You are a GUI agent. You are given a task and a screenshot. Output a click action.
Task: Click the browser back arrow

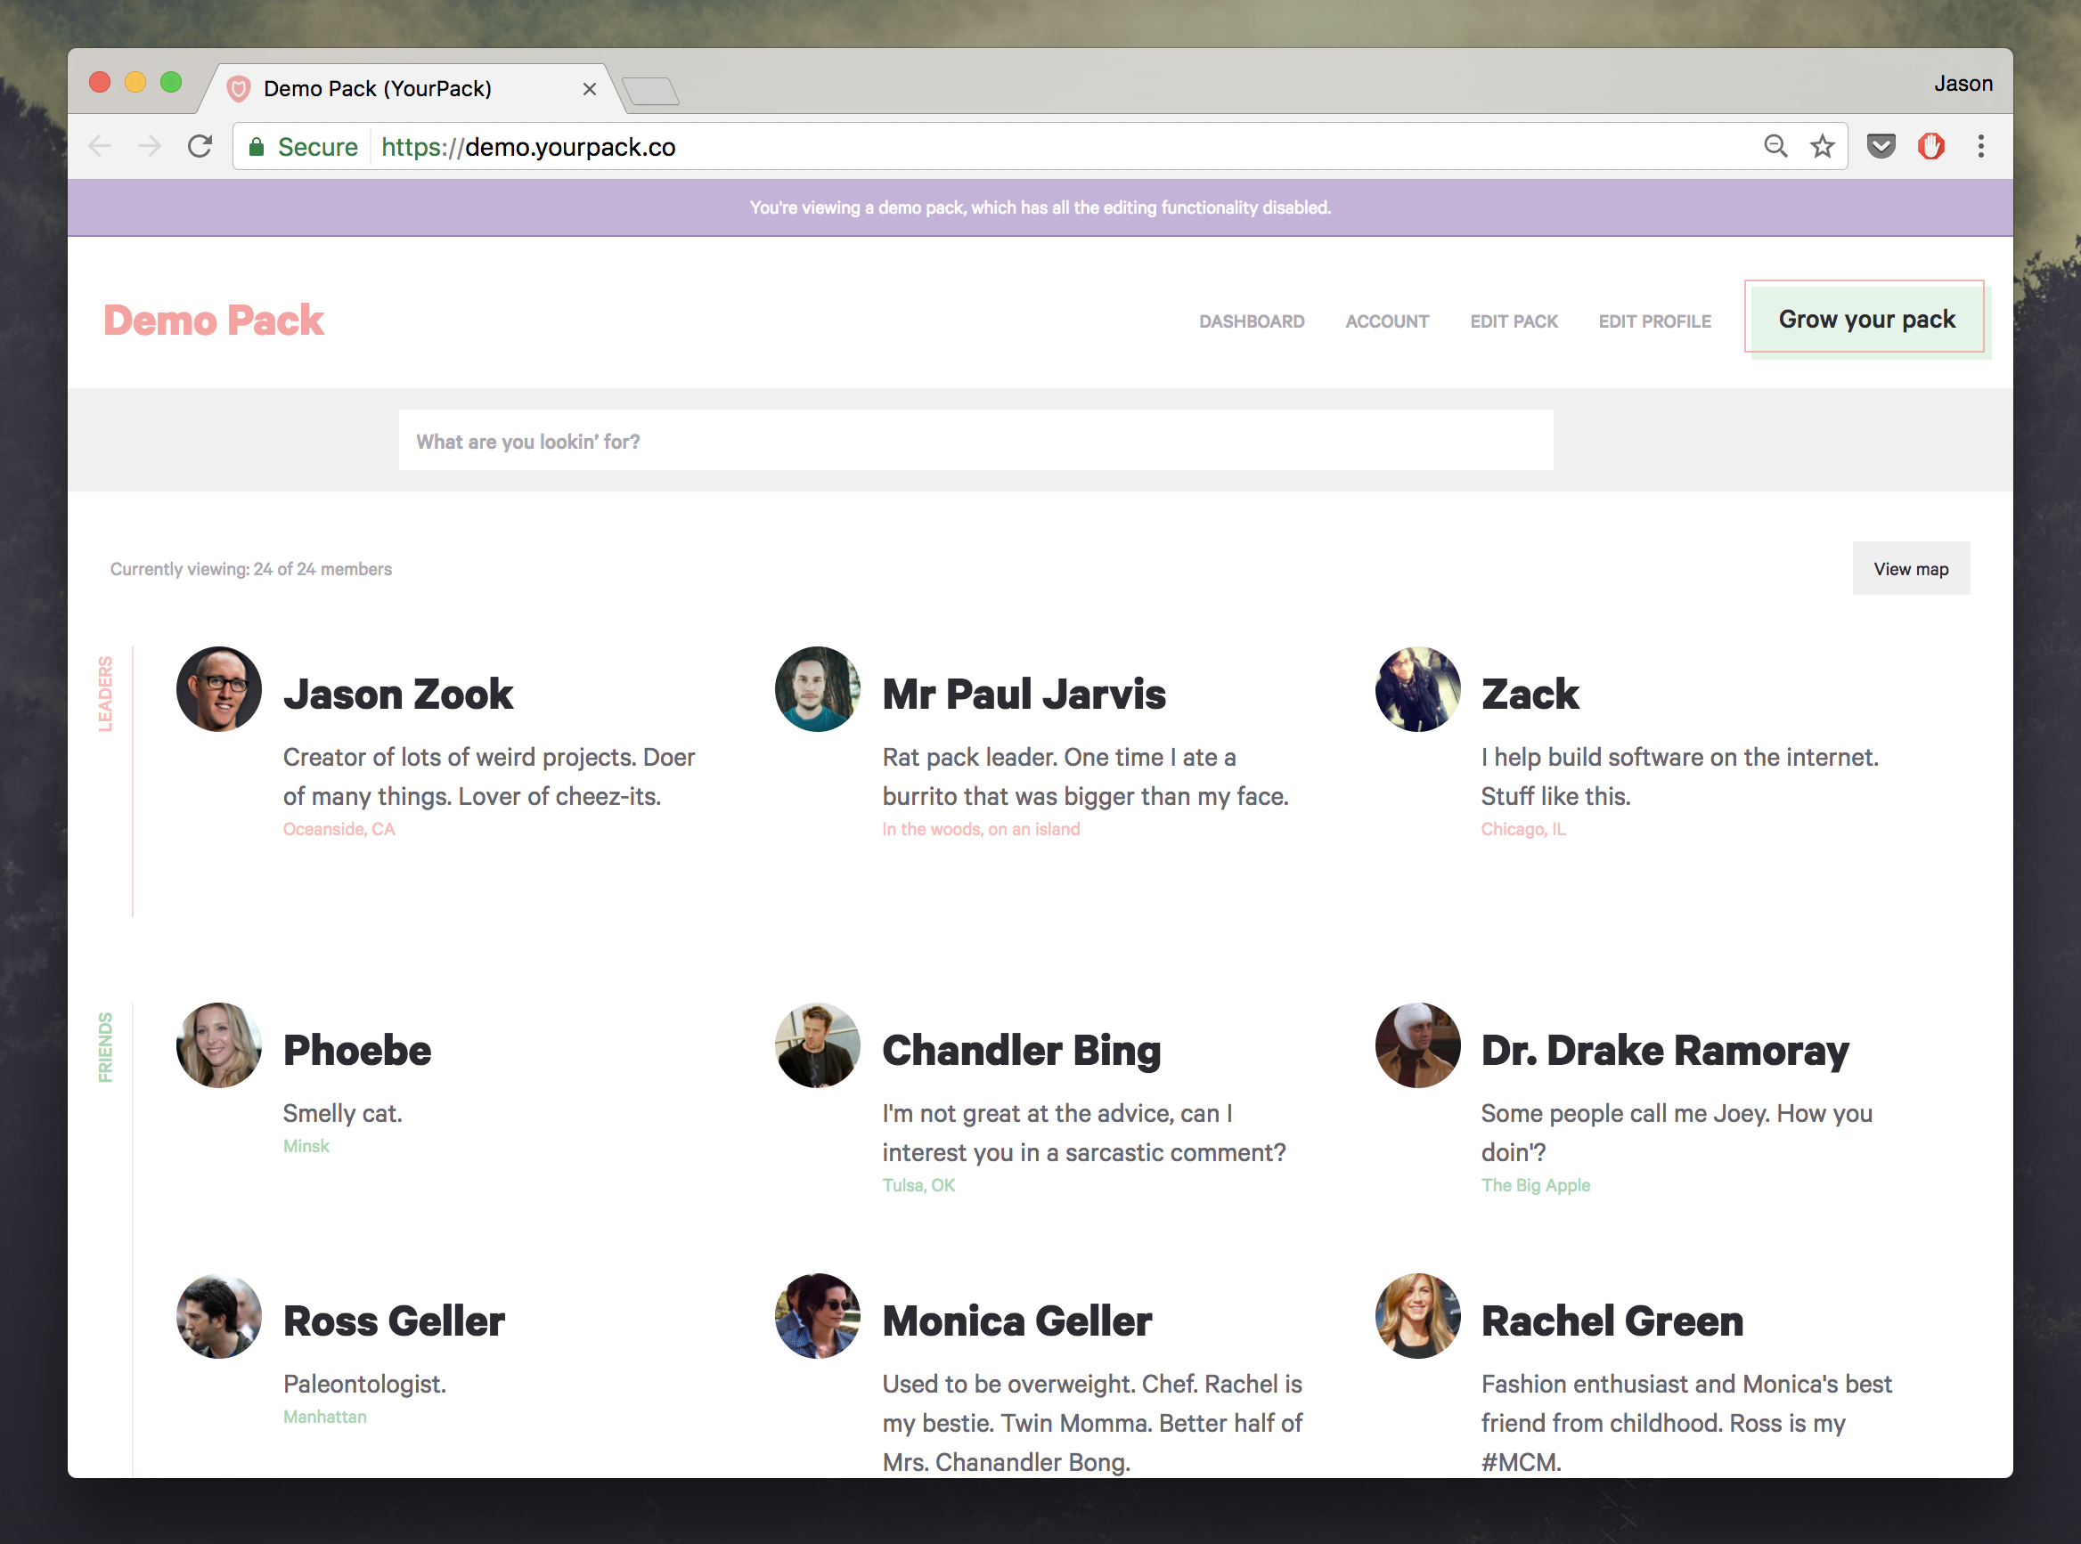[x=100, y=147]
